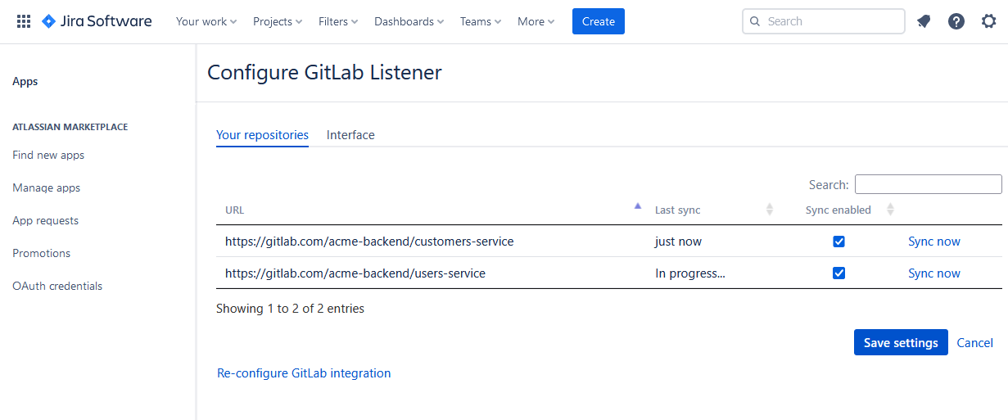Select Manage apps in the sidebar
Screen dimensions: 1008x420
coord(47,188)
